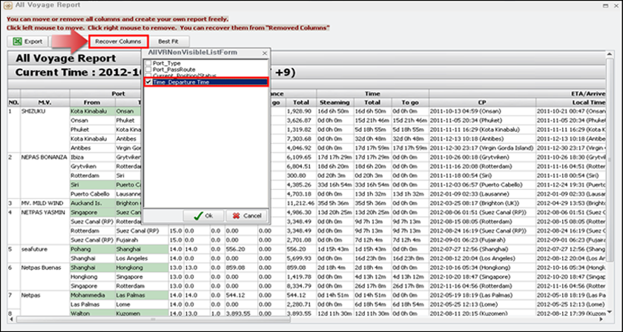Cancel the column recovery dialog
623x332 pixels.
(246, 216)
